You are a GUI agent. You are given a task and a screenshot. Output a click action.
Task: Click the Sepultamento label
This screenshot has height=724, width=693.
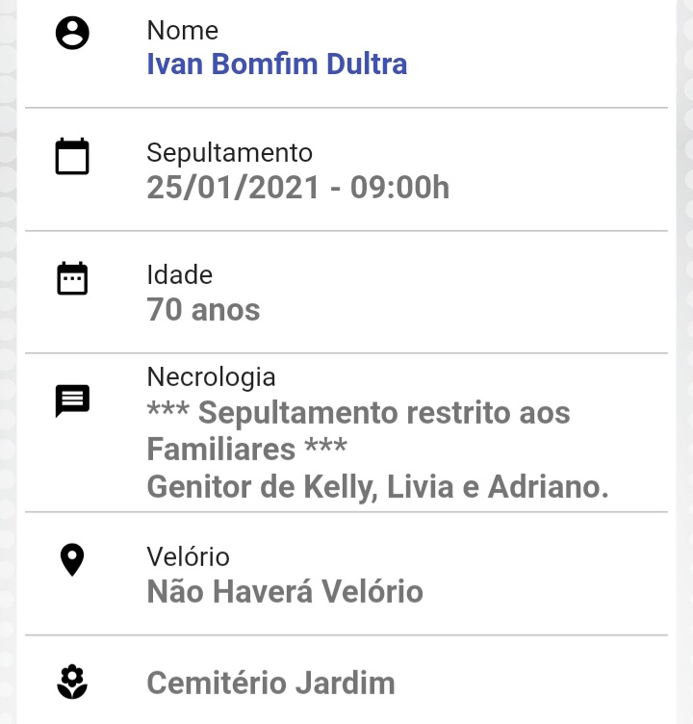(x=229, y=153)
